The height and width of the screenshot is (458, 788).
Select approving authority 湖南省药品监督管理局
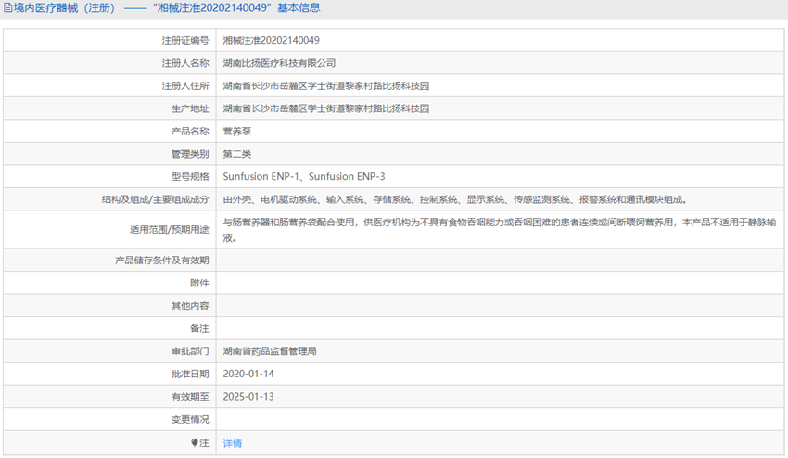(270, 351)
